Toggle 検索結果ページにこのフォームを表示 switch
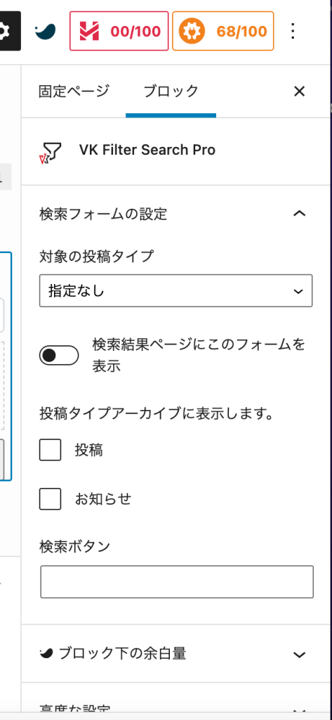Screen dimensions: 332x720 (59, 355)
